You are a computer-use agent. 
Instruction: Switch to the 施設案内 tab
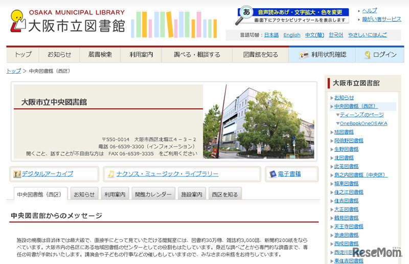tap(192, 194)
